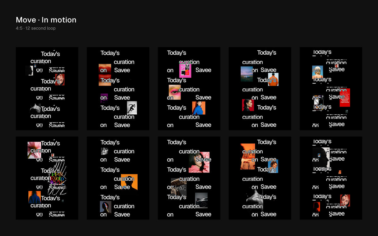Open the head silhouette on orange square
Image resolution: width=378 pixels, height=236 pixels.
[129, 182]
